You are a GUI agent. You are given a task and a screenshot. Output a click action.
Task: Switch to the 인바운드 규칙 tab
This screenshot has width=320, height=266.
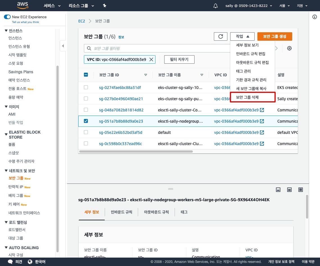(121, 212)
